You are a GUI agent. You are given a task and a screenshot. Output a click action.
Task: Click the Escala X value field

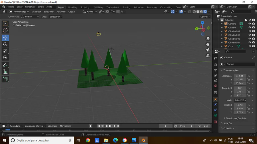[240, 105]
